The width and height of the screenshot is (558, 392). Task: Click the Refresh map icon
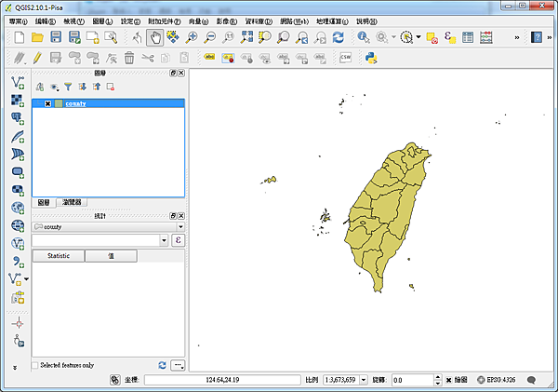point(339,37)
